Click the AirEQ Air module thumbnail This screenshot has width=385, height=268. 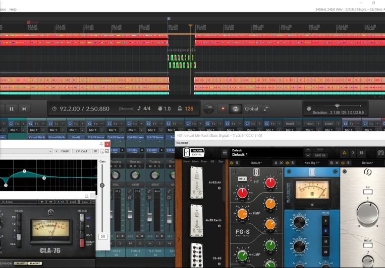(x=196, y=183)
